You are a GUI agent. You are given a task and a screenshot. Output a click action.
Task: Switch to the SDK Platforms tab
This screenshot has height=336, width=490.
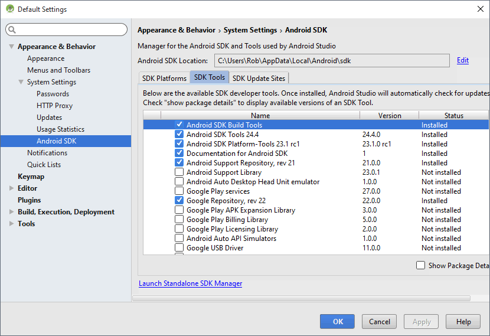coord(164,78)
